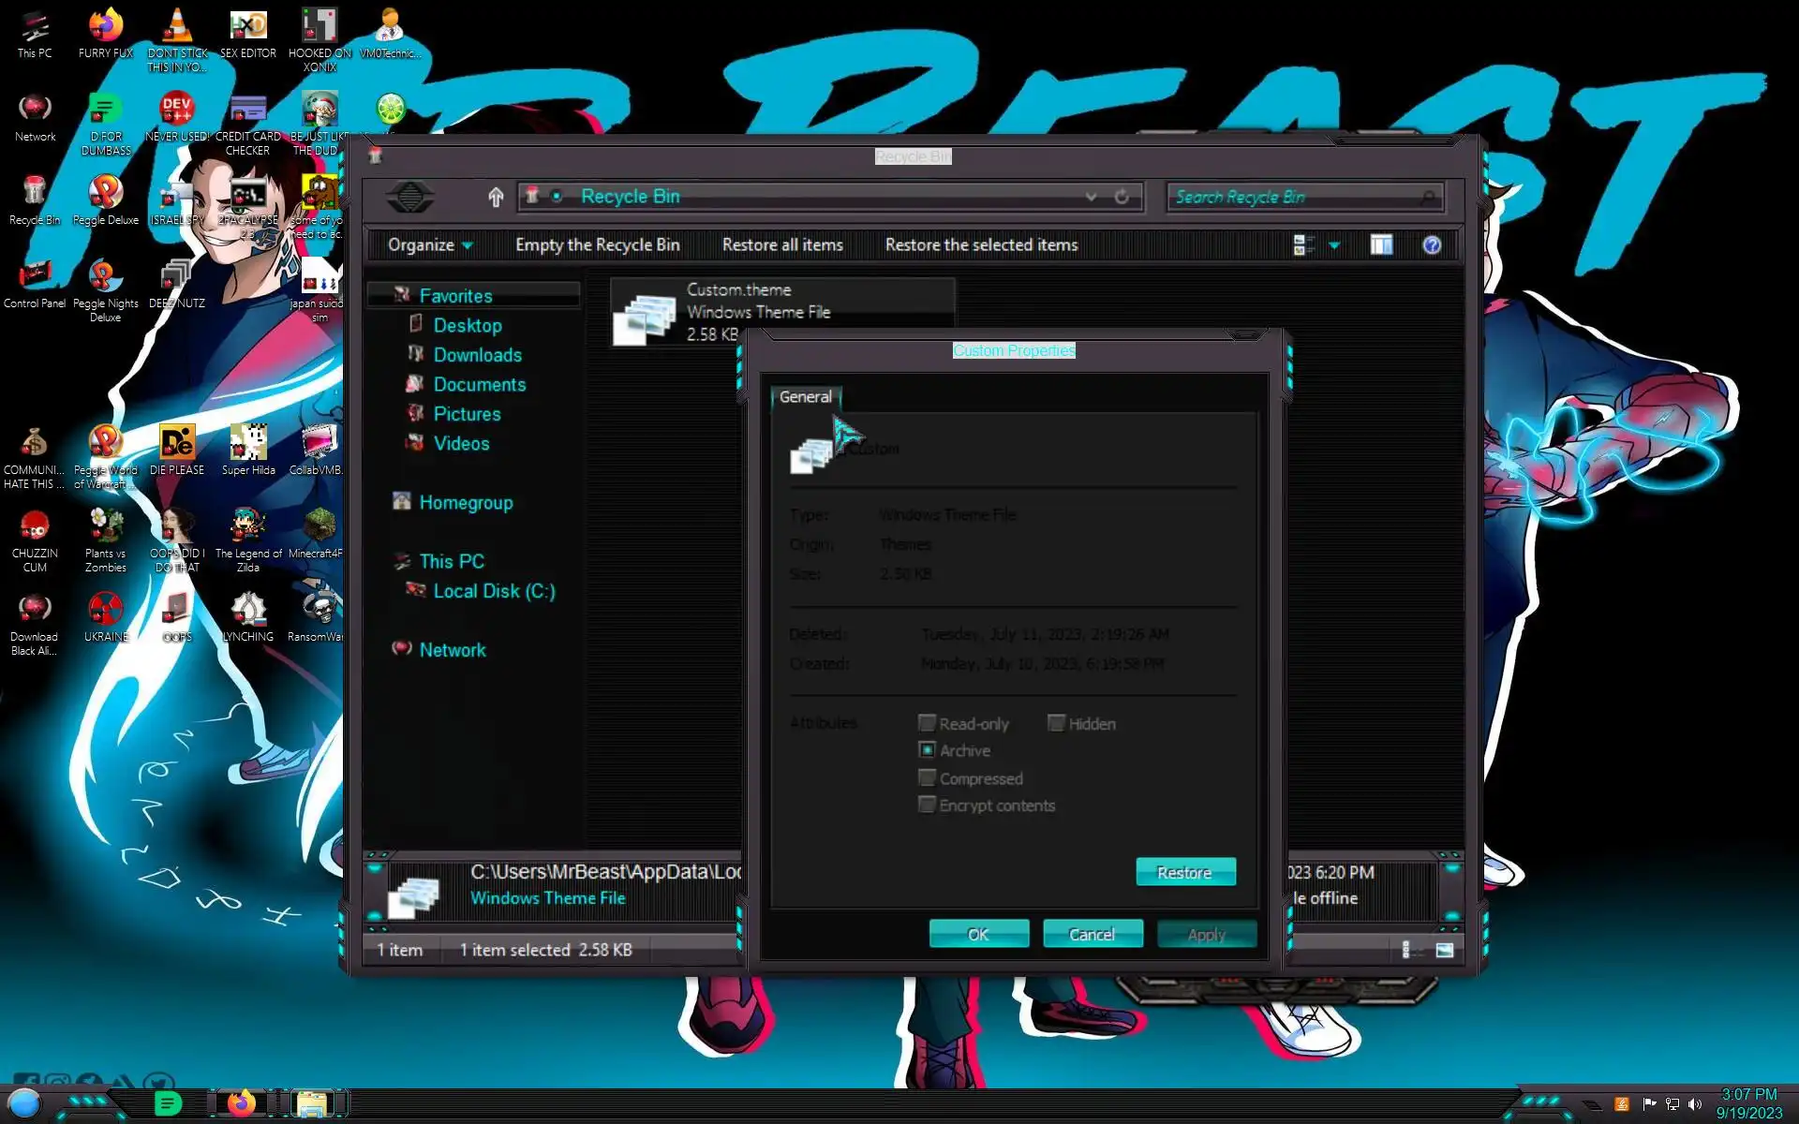Click the Windows Start orb
The height and width of the screenshot is (1124, 1799).
pos(25,1103)
